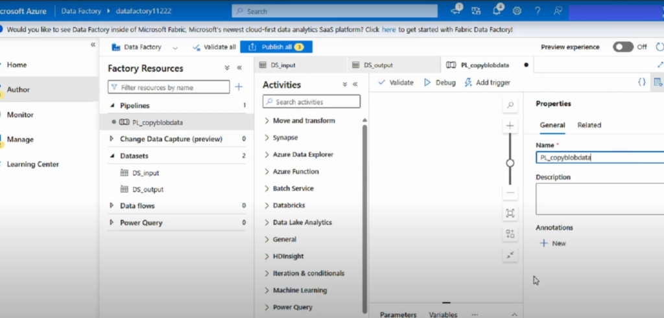Open the help question mark icon
664x318 pixels.
[538, 11]
